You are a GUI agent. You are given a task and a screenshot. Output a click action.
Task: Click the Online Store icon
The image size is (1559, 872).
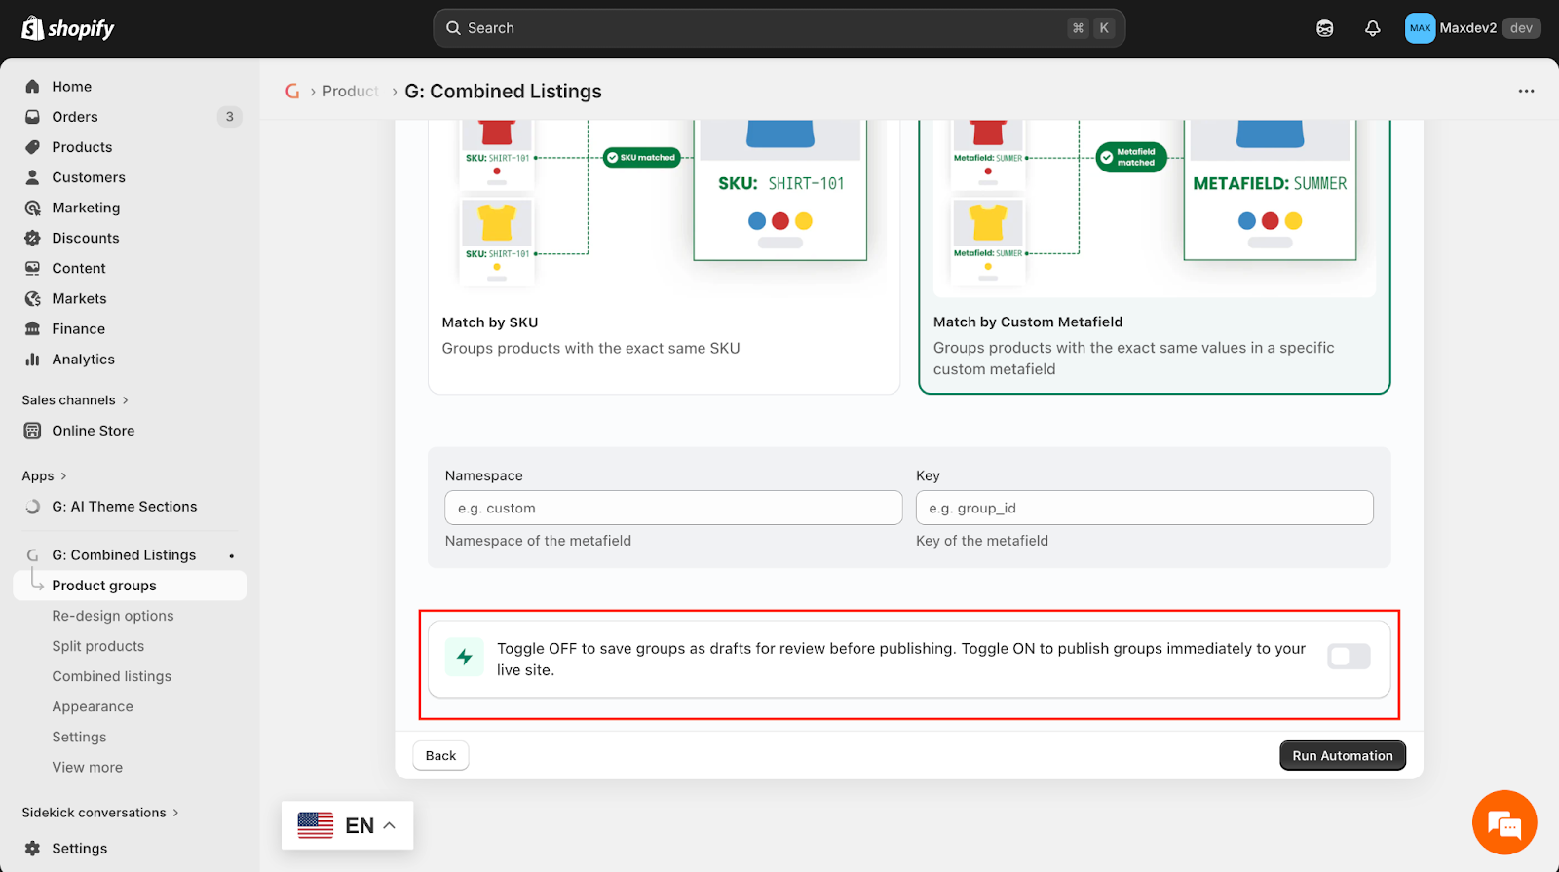pos(32,431)
